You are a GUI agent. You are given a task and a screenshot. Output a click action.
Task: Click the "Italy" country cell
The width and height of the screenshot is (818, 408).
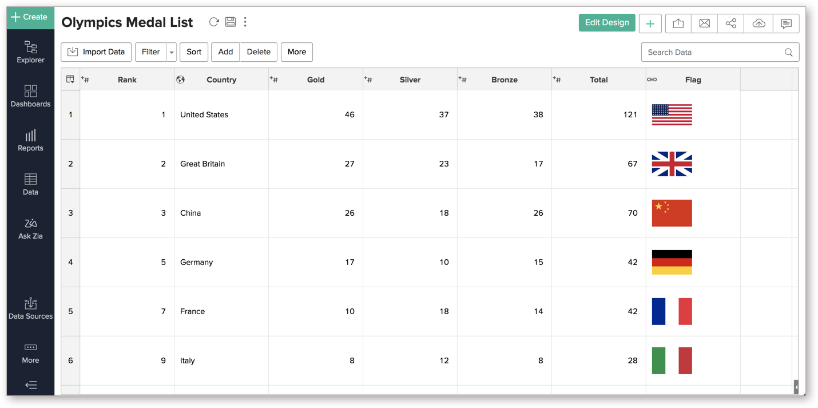221,361
